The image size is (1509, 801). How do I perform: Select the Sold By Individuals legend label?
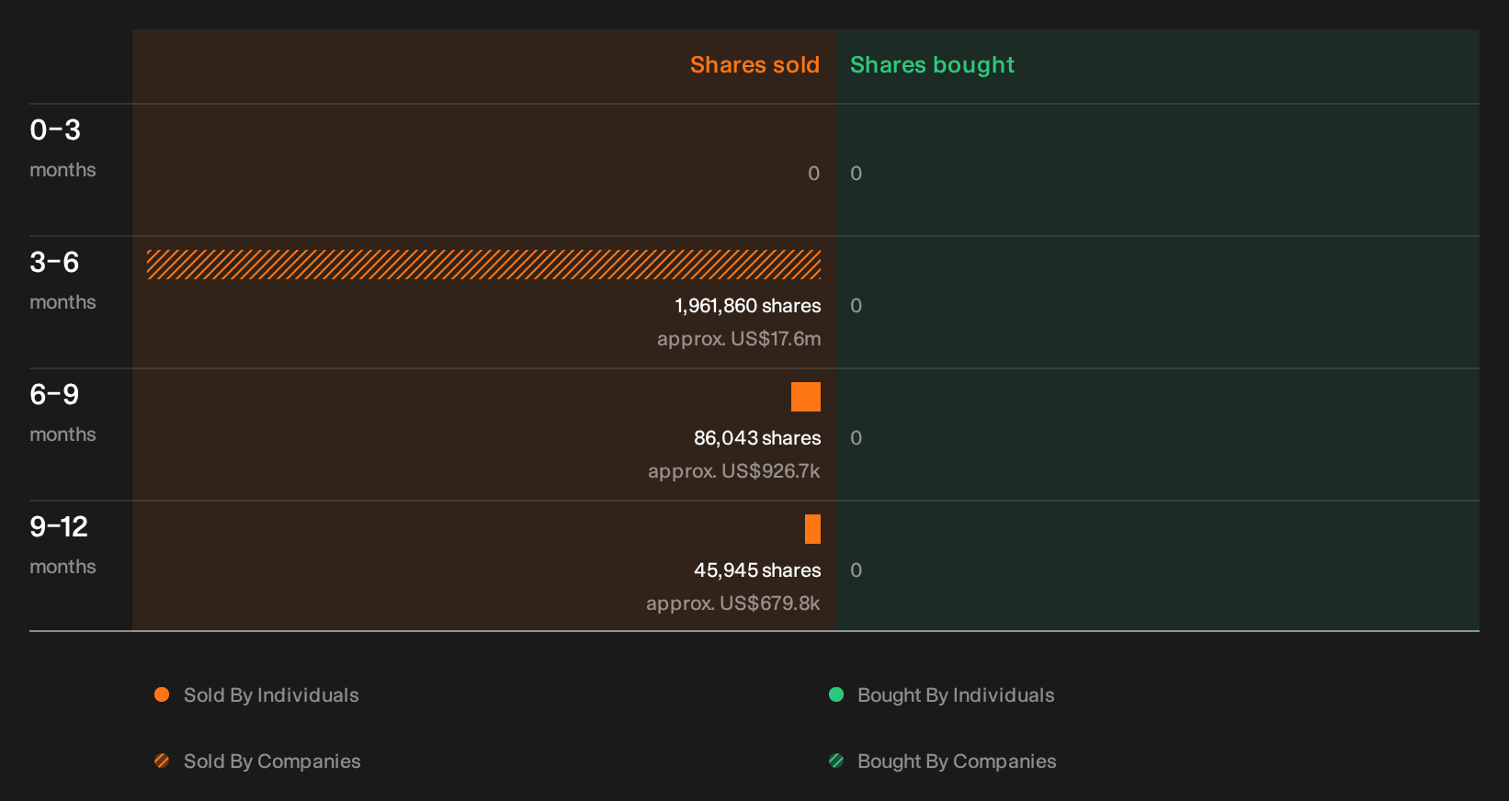click(271, 695)
